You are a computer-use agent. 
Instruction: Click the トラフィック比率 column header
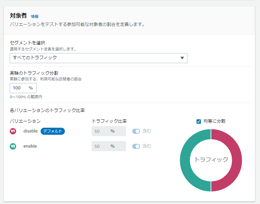point(109,121)
